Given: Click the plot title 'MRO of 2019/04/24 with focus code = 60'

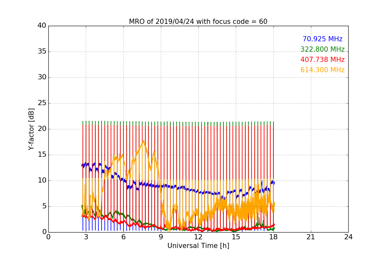Looking at the screenshot, I should pos(198,22).
